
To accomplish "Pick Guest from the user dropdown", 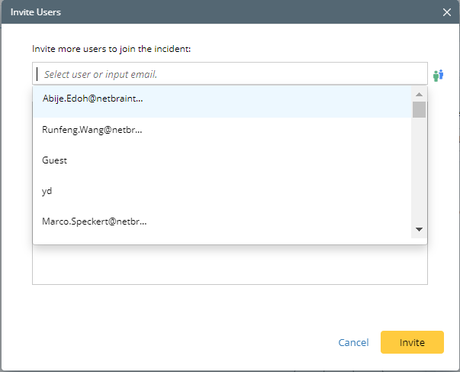I will 55,160.
